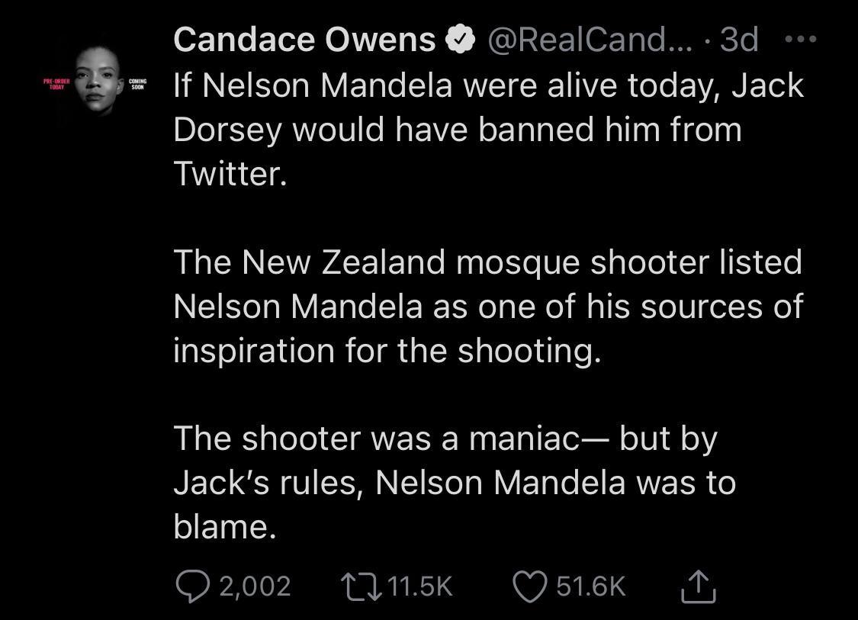
Task: Click the COMING SOON text beside the avatar
Action: 137,83
